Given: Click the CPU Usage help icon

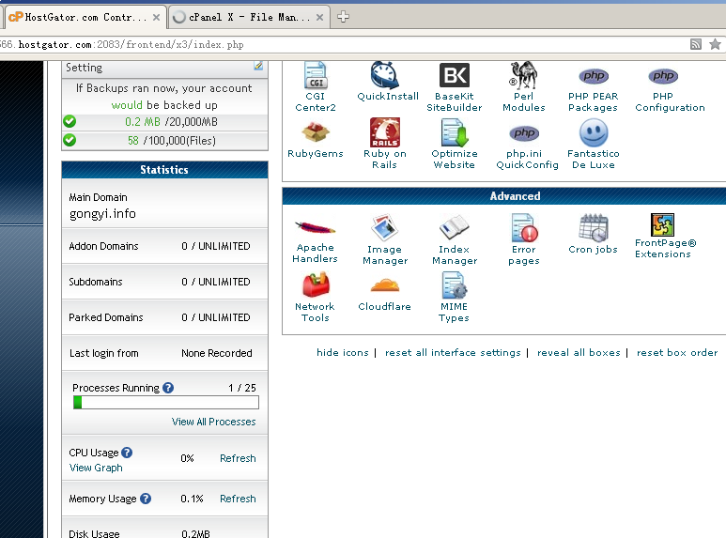Looking at the screenshot, I should pyautogui.click(x=127, y=453).
